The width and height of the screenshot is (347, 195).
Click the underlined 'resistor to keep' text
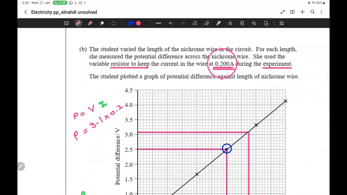130,64
